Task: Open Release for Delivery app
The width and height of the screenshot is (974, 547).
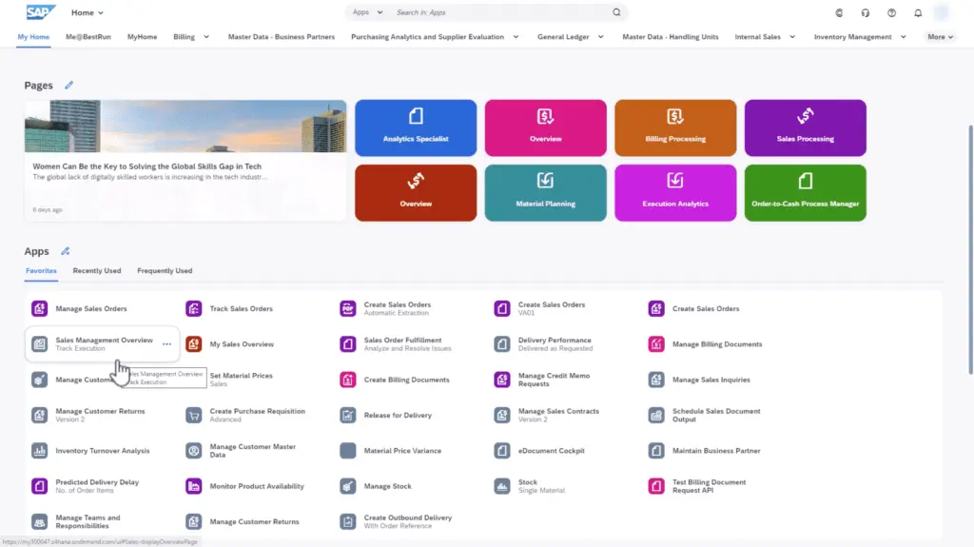Action: (x=398, y=415)
